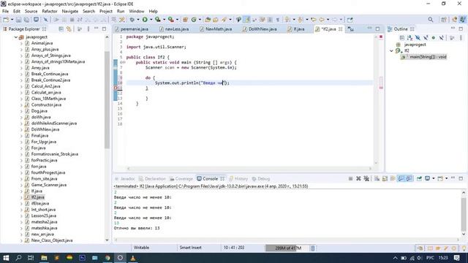Click the Eclipse icon in the taskbar
468x263 pixels.
pyautogui.click(x=120, y=258)
